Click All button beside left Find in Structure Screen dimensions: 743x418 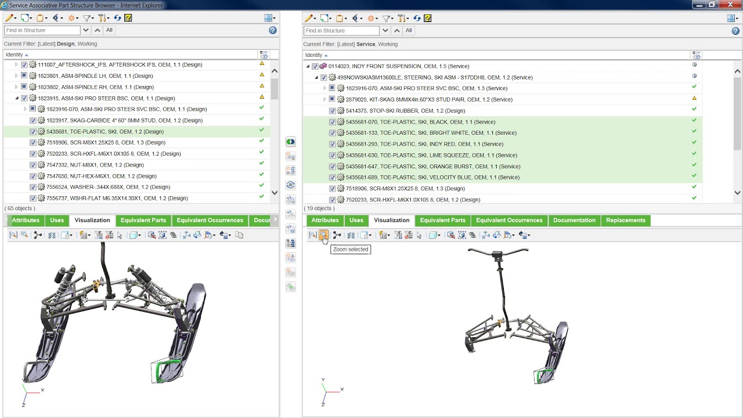109,30
